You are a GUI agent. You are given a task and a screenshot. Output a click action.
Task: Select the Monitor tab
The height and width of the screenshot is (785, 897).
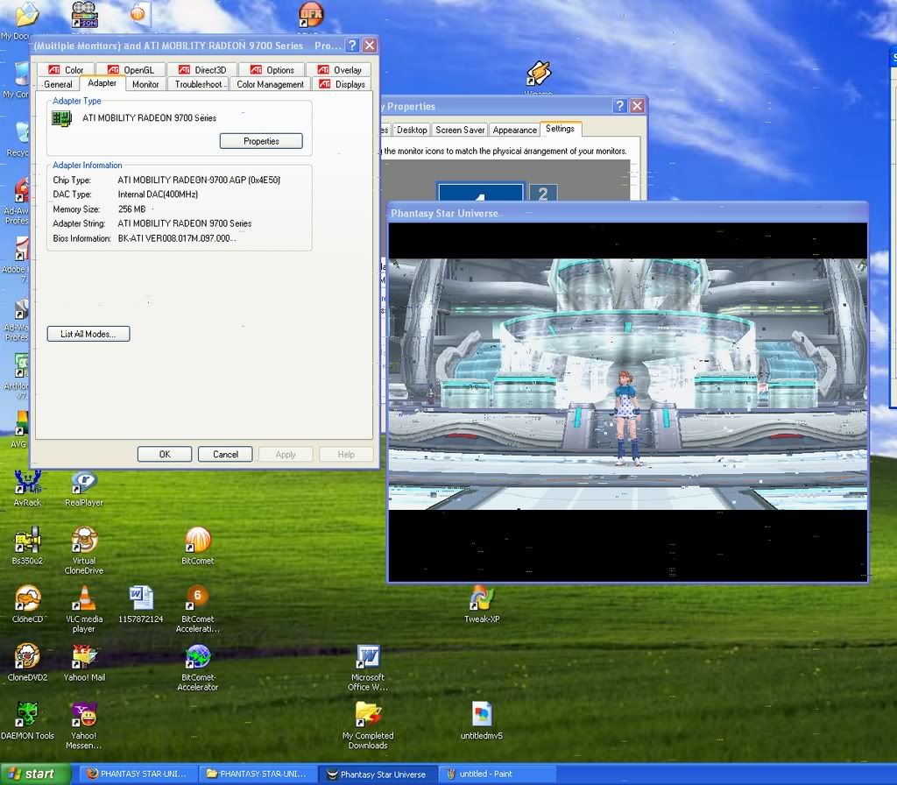145,84
